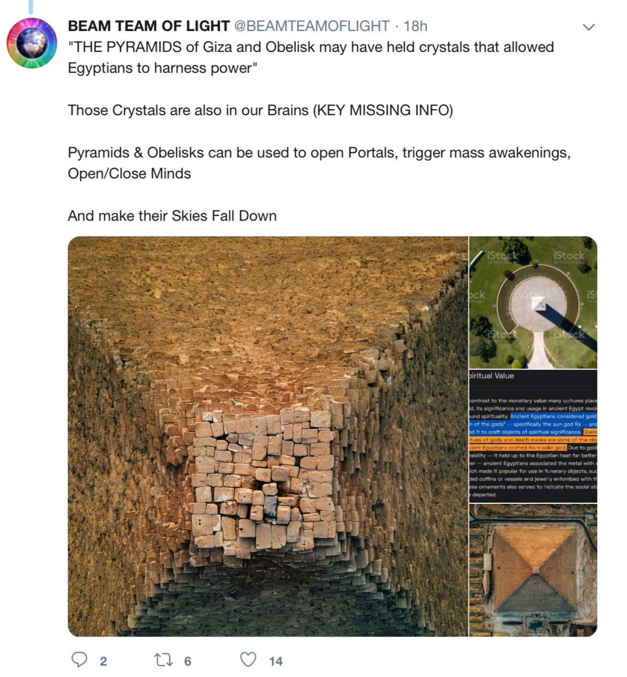Click the line And make their Skies Fall Down

tap(172, 216)
